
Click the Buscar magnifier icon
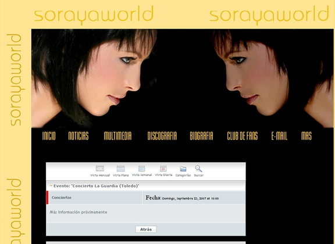[x=198, y=168]
